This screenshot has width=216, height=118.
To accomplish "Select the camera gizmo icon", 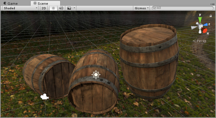I will tap(45, 96).
